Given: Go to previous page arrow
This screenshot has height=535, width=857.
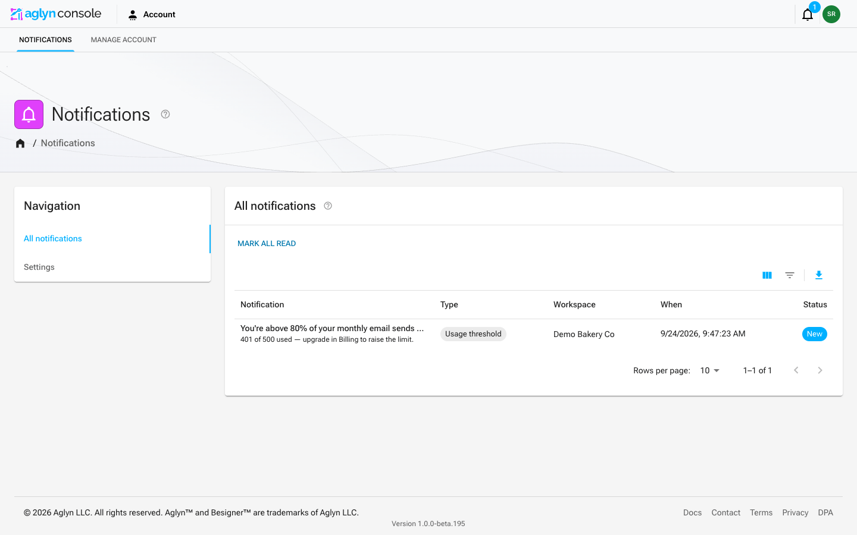Looking at the screenshot, I should coord(796,370).
